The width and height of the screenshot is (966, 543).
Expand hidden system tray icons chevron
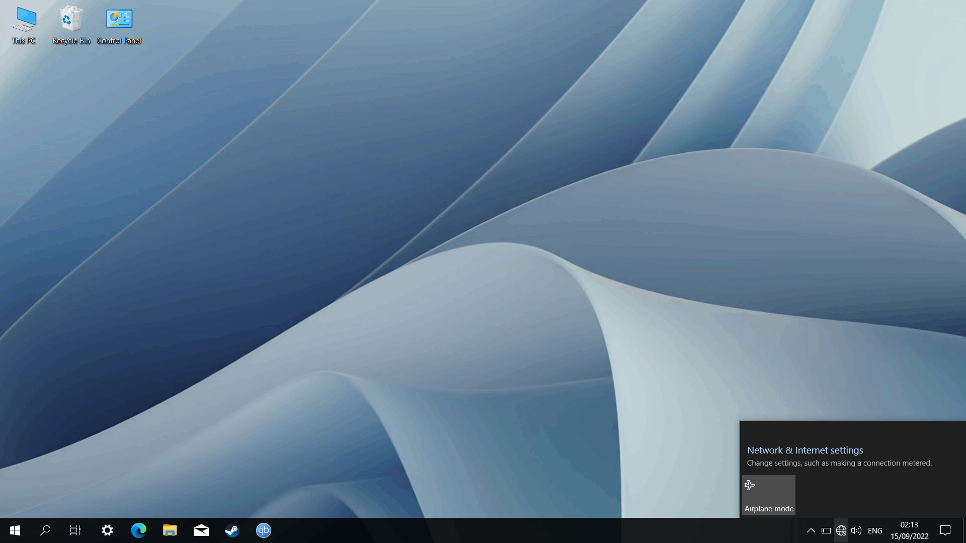pyautogui.click(x=811, y=530)
